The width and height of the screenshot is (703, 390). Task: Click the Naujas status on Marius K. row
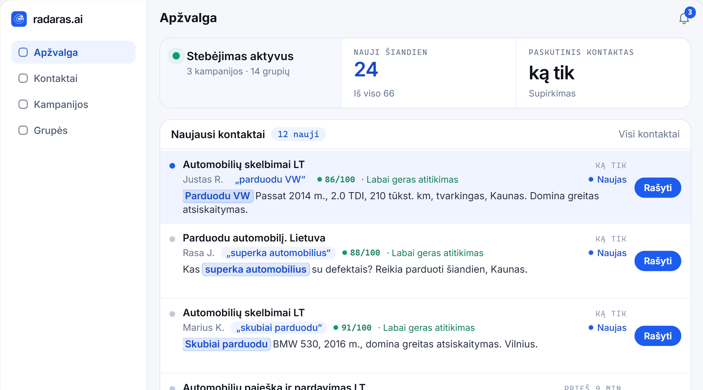[608, 328]
